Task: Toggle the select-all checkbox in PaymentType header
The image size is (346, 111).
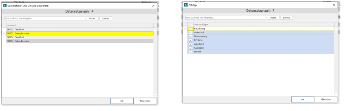Action: [191, 25]
